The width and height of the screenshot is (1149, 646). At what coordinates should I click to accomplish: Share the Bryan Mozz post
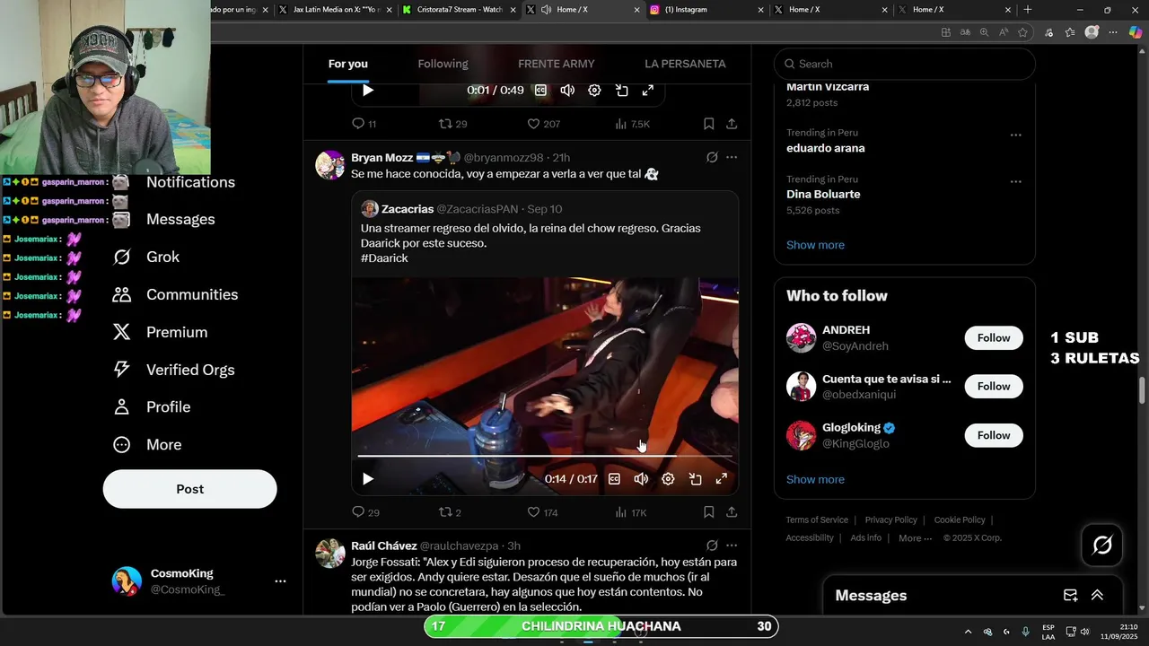(732, 512)
